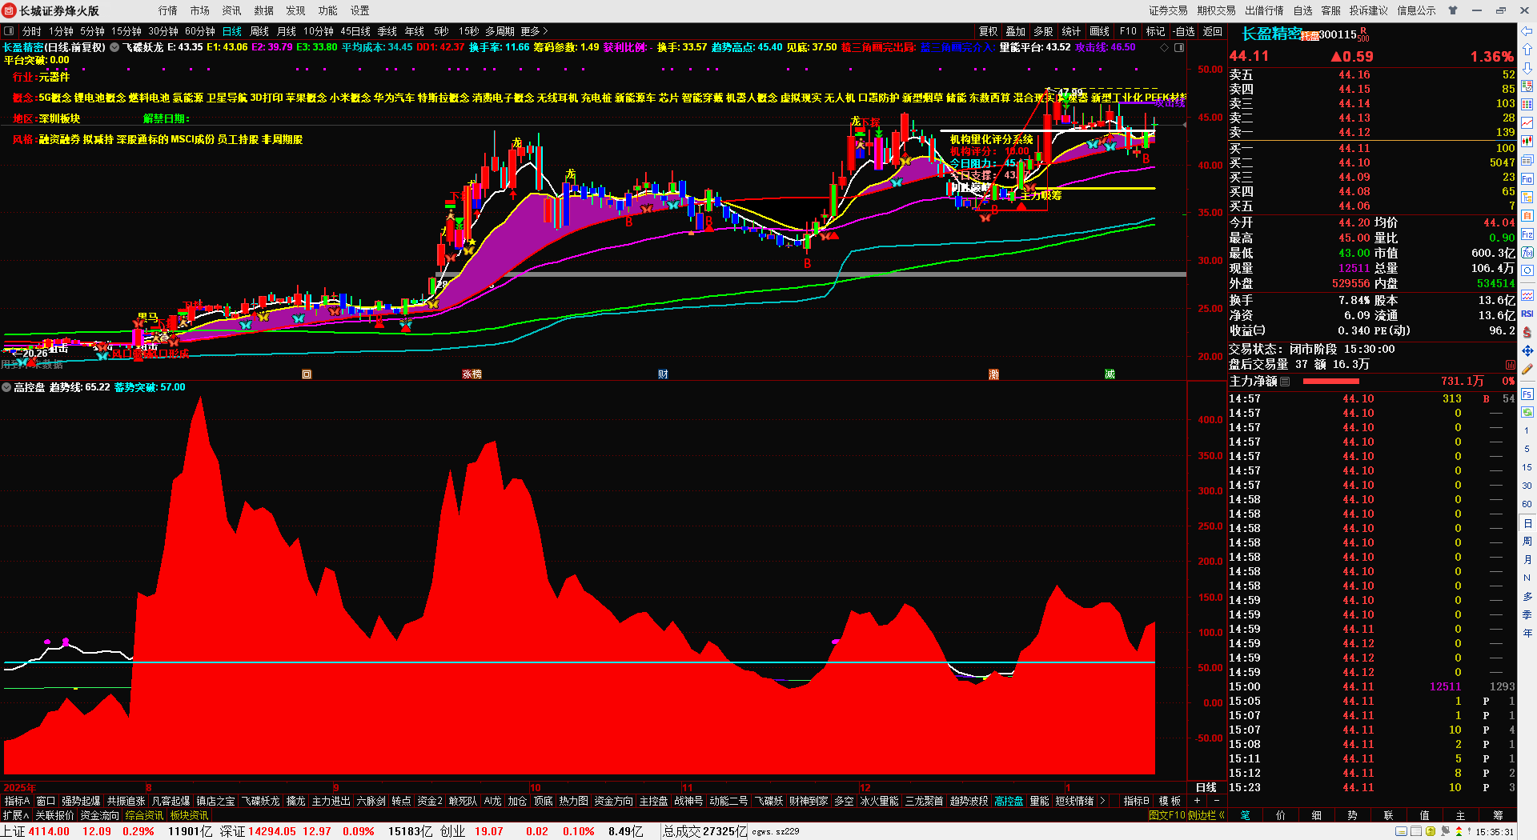The height and width of the screenshot is (840, 1537).
Task: Expand the 扩展 panel at bottom left
Action: [15, 815]
